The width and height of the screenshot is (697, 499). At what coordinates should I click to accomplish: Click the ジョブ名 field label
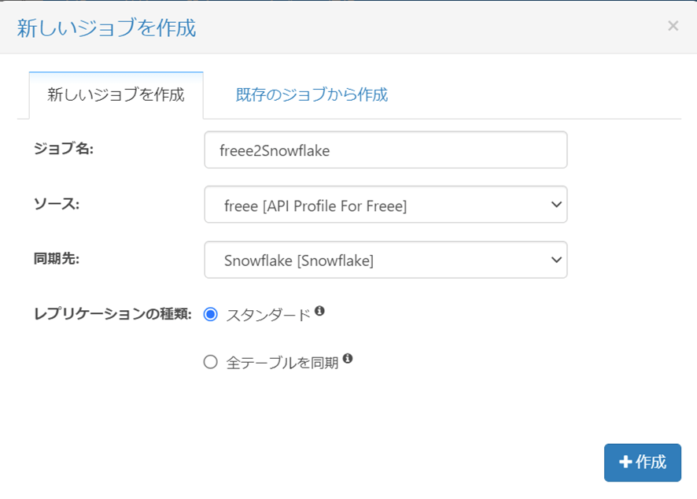tap(64, 148)
